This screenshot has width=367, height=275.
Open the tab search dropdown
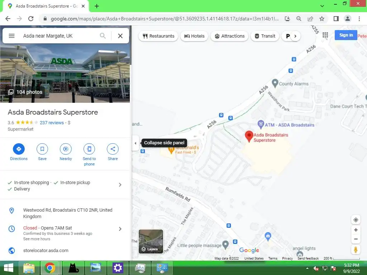pos(322,6)
